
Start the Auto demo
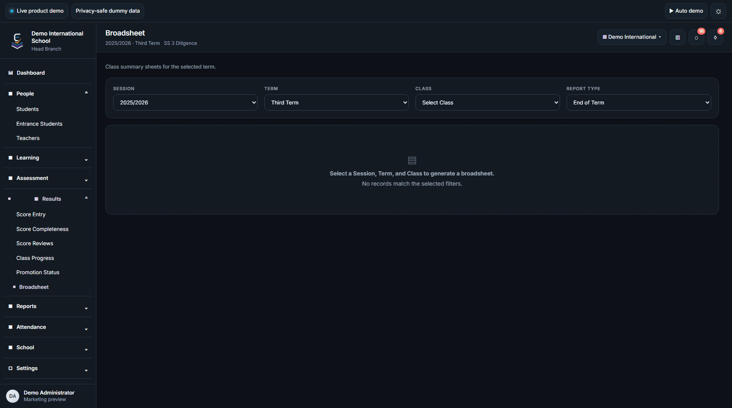point(686,11)
